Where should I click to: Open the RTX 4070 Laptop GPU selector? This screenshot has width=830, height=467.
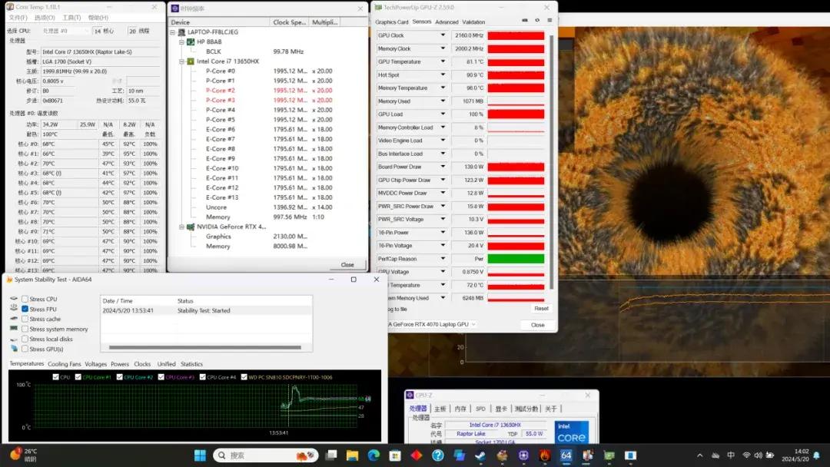434,324
